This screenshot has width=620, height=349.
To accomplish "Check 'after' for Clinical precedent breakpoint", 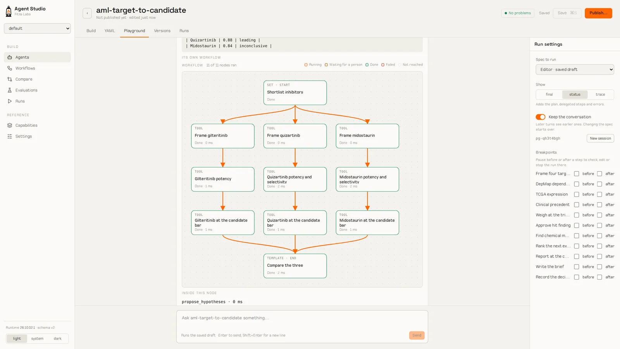I will (599, 205).
